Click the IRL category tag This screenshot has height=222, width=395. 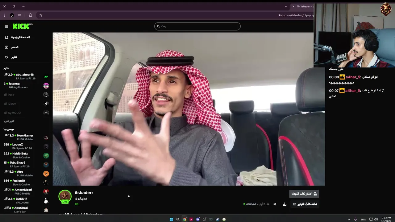[x=77, y=204]
